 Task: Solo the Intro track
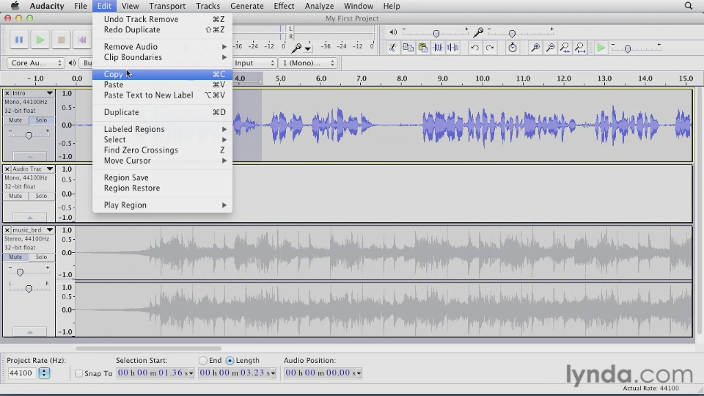tap(41, 120)
